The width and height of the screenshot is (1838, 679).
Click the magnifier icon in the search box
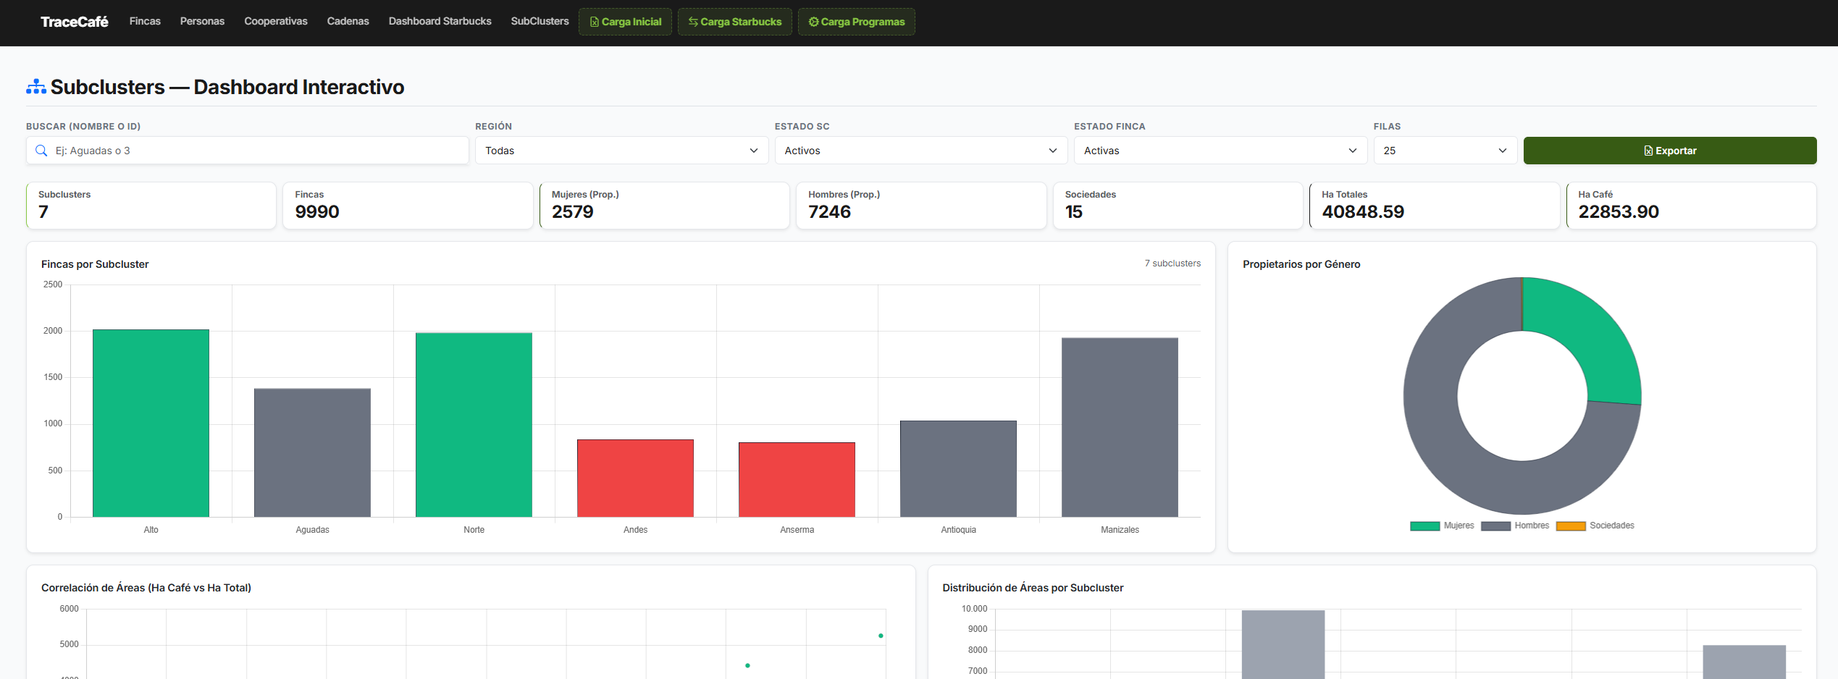point(41,151)
